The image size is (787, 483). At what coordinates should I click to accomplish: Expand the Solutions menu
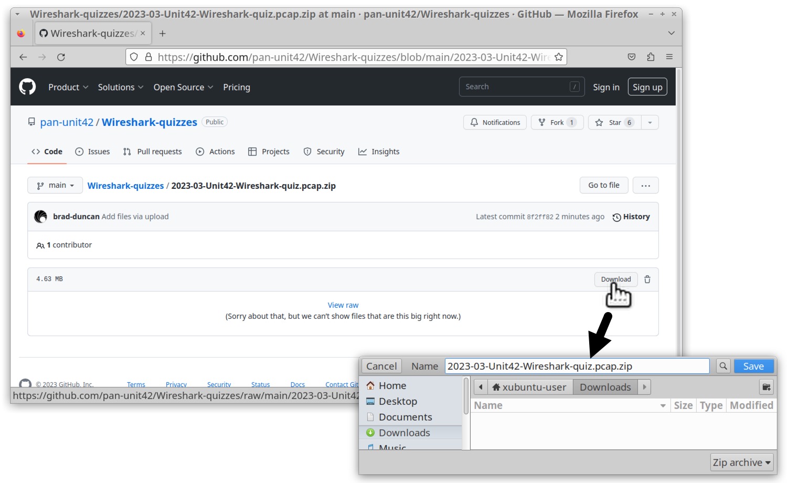click(x=121, y=87)
